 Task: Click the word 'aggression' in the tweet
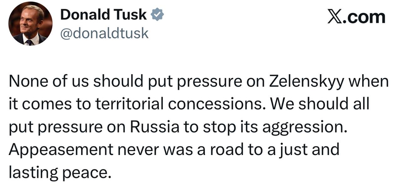304,127
